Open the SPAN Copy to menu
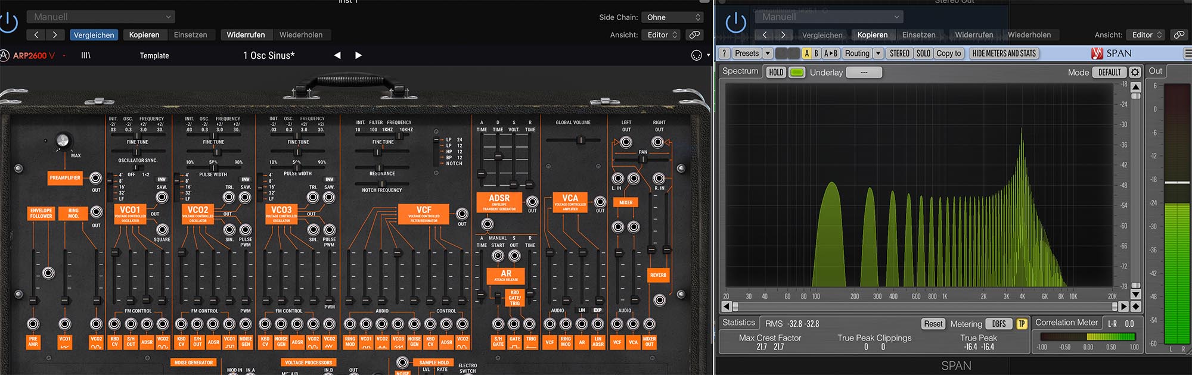Viewport: 1192px width, 375px height. tap(949, 54)
